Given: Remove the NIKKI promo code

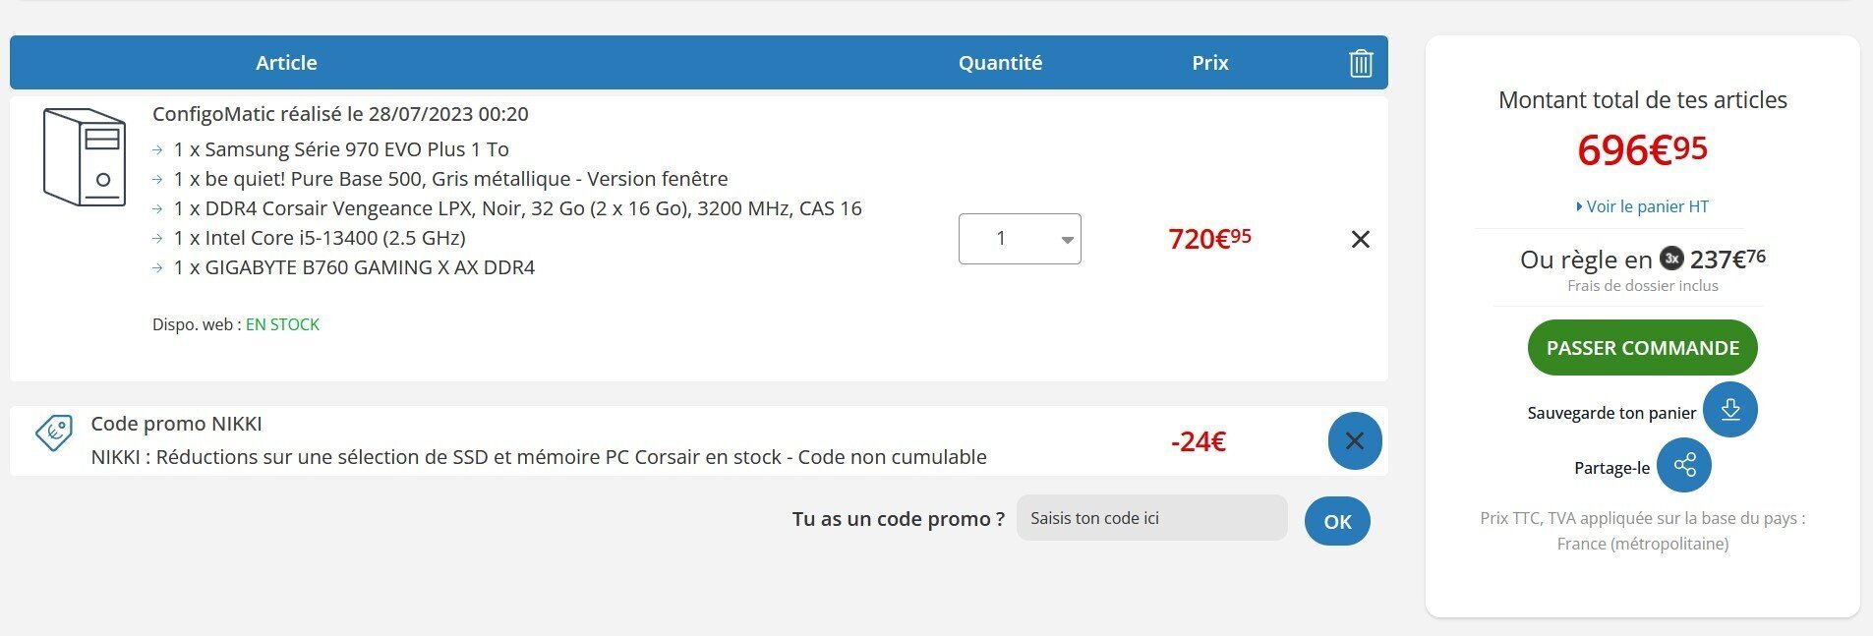Looking at the screenshot, I should 1354,440.
